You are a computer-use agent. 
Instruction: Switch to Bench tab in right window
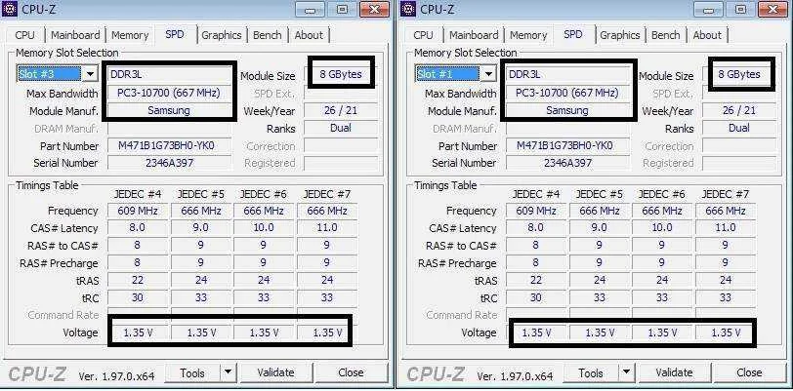pos(666,35)
